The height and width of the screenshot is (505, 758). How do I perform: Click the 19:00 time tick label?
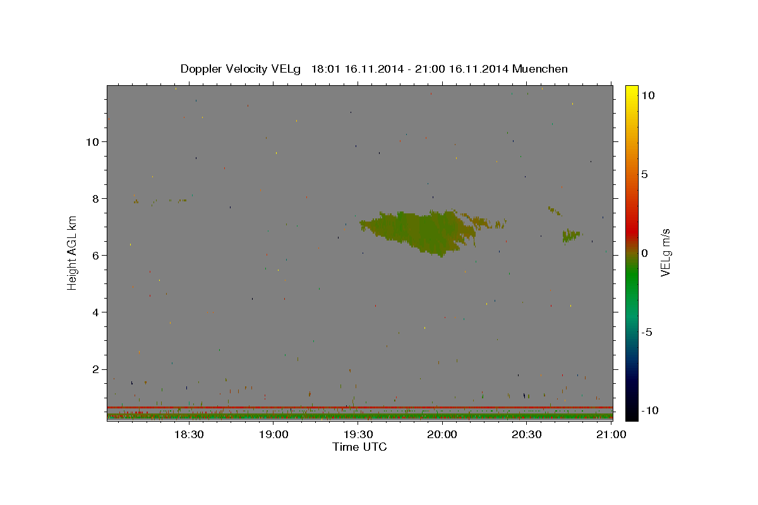(273, 434)
